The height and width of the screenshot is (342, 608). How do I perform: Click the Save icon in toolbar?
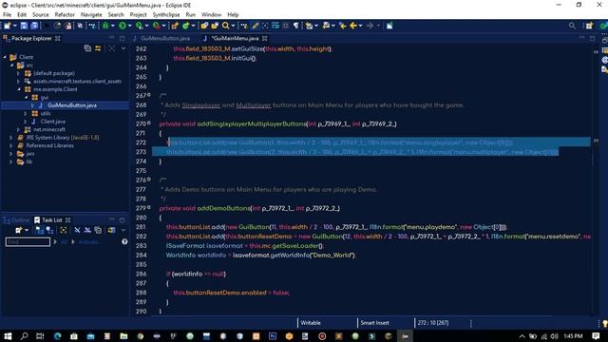24,26
